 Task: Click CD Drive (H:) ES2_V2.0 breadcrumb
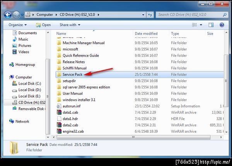pos(77,15)
